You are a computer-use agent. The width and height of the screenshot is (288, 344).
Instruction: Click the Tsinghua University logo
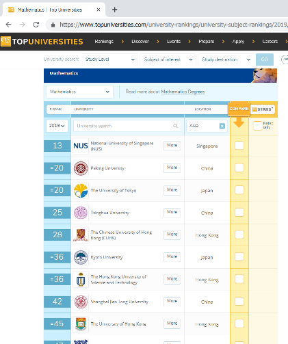click(81, 213)
